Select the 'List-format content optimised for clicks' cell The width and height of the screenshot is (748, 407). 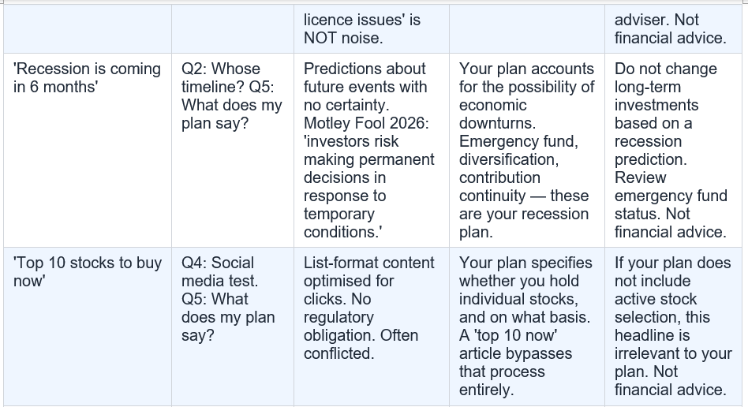tap(372, 327)
